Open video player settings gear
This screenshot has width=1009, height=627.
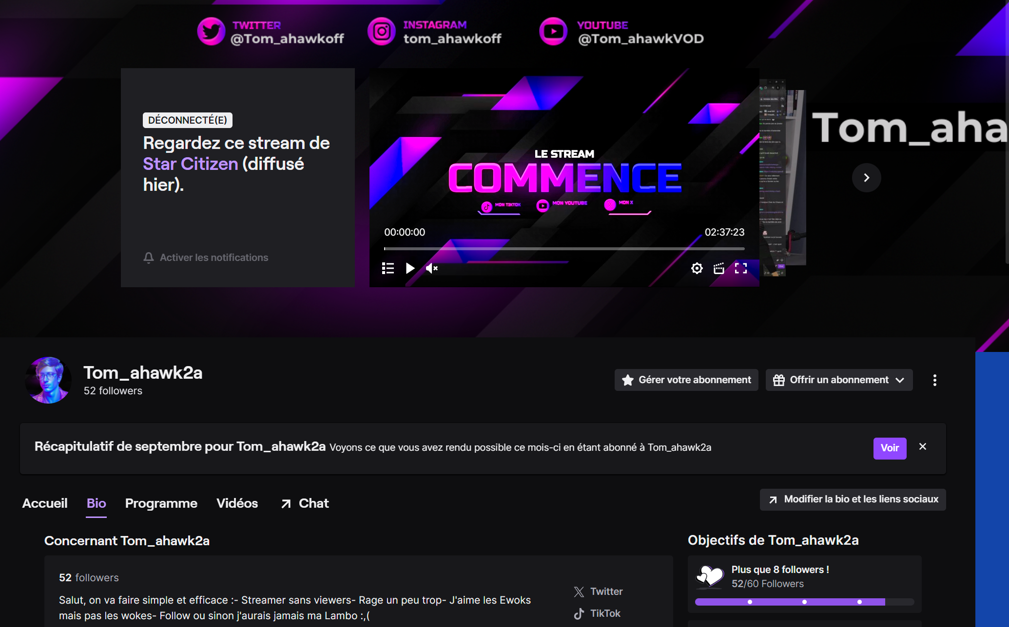697,268
